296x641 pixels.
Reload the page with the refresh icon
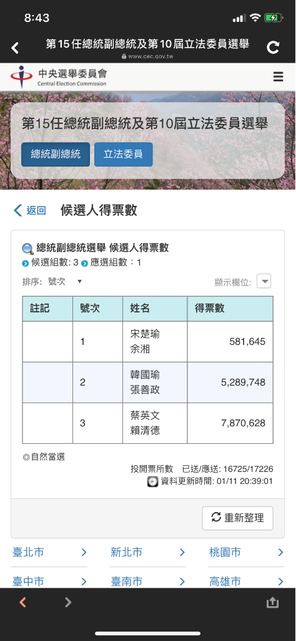pos(273,48)
